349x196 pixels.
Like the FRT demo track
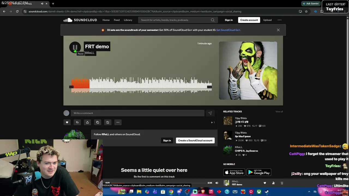67,122
